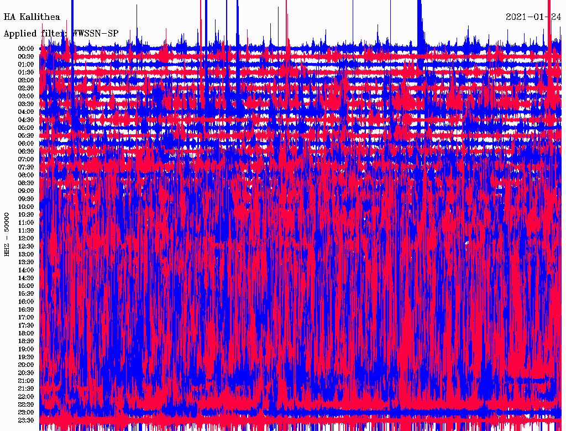Image resolution: width=566 pixels, height=431 pixels.
Task: Select the 07:00 time label
Action: [x=26, y=159]
